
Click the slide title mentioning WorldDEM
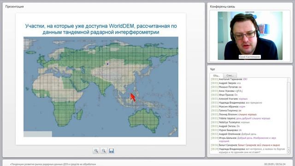point(101,29)
